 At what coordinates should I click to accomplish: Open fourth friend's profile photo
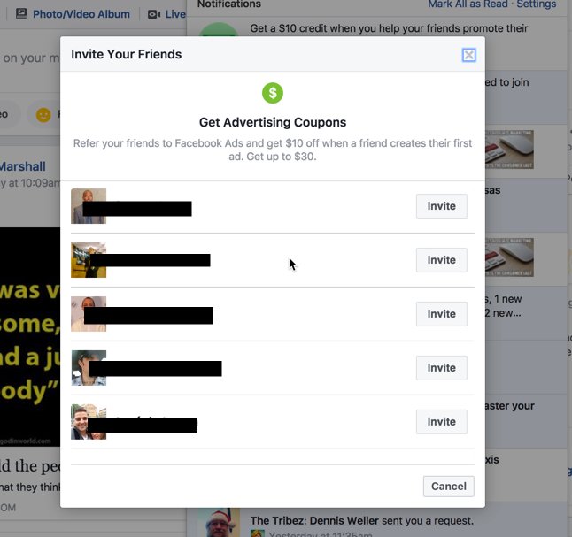(89, 368)
